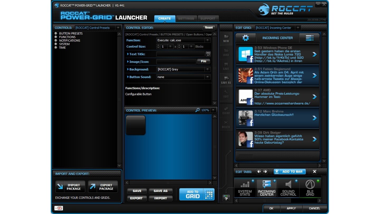Viewport: 380px width, 214px height.
Task: Click the CANCEL button
Action: [314, 208]
